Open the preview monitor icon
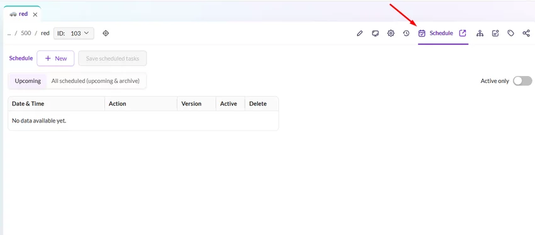Screen dimensions: 535x235 coord(375,33)
